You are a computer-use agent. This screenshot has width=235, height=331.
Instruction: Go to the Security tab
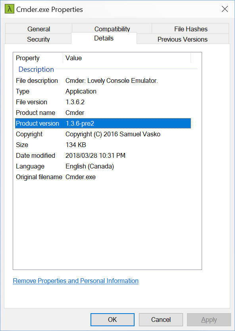(x=38, y=39)
